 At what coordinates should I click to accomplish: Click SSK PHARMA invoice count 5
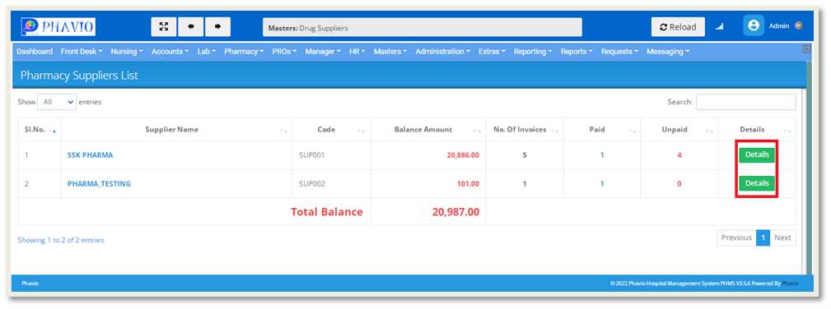pos(525,155)
